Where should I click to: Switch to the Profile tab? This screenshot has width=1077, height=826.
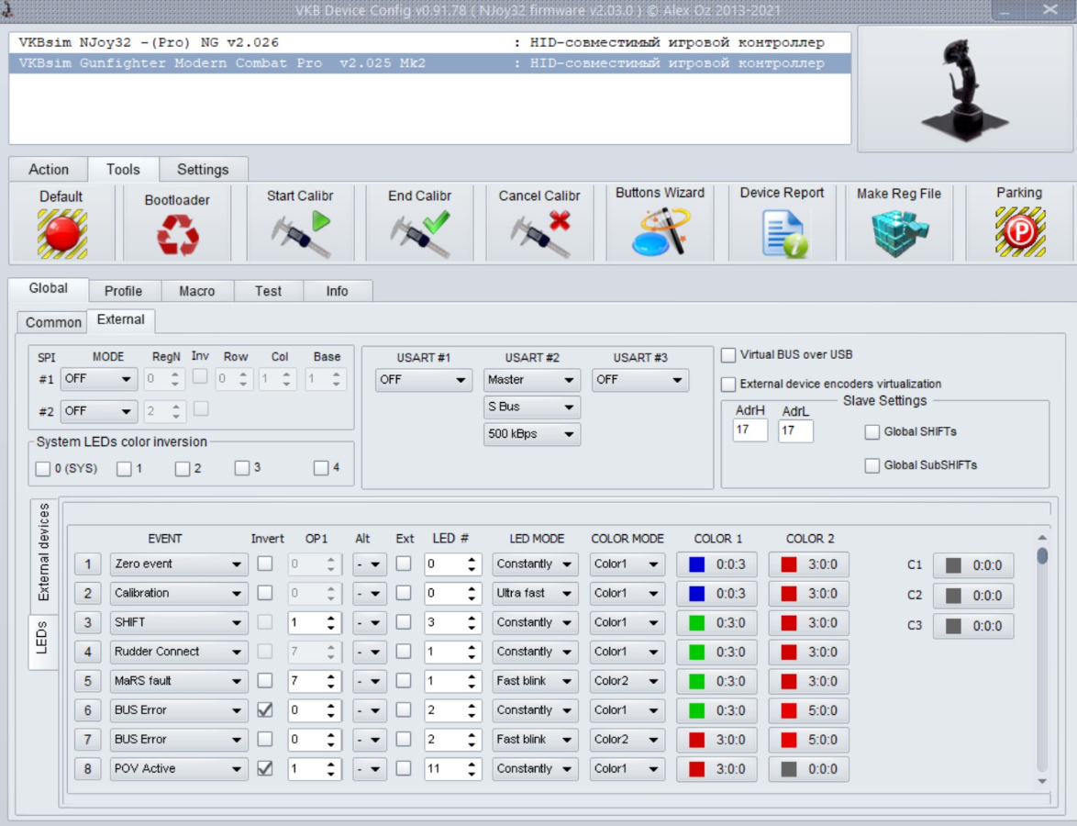(x=123, y=291)
